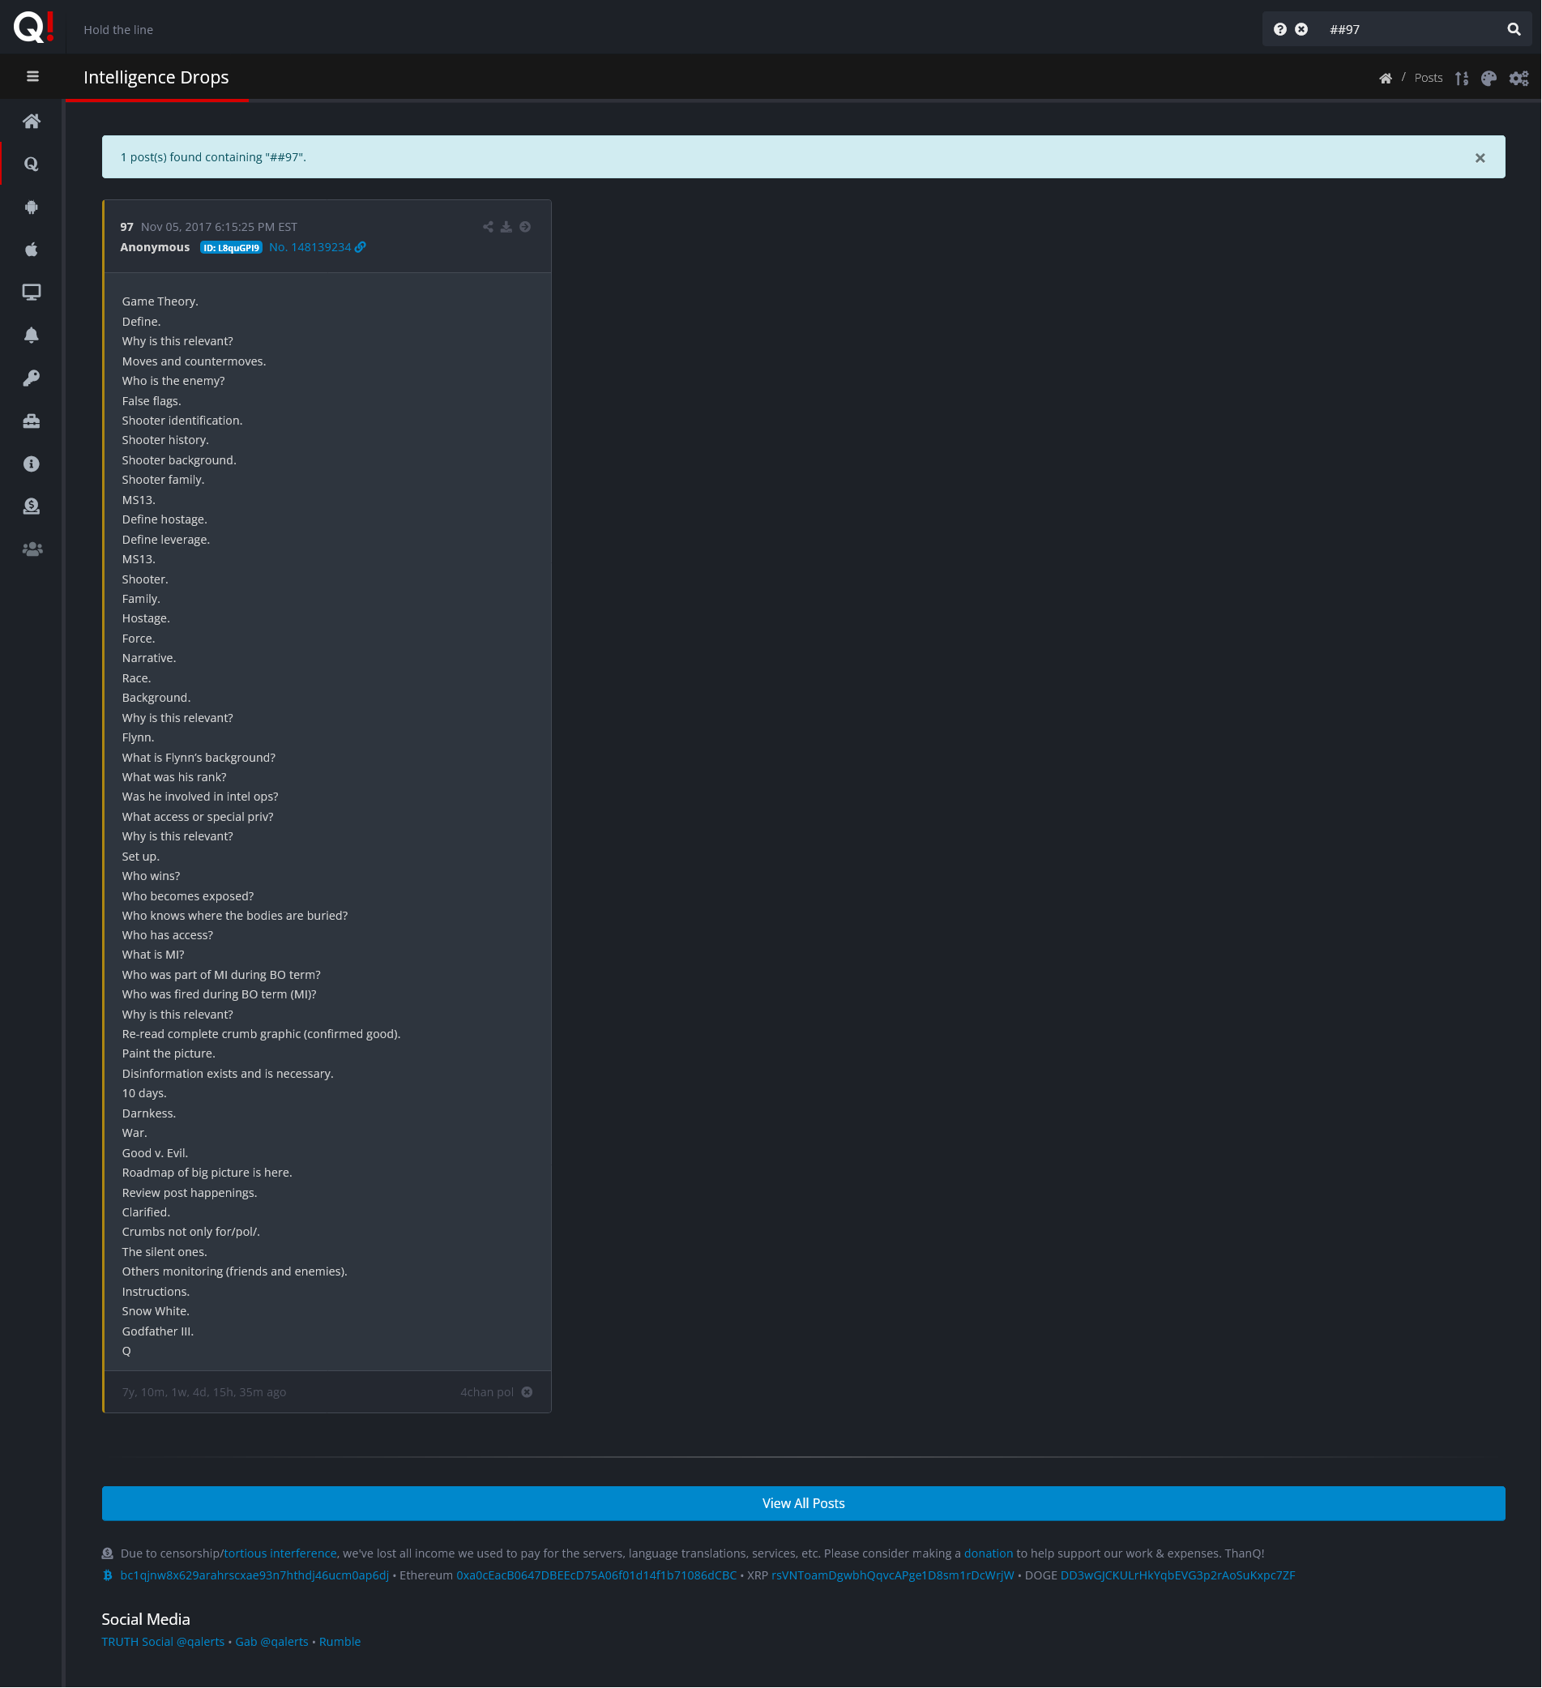Click the Bitcoin address link
The image size is (1542, 1688).
click(254, 1576)
